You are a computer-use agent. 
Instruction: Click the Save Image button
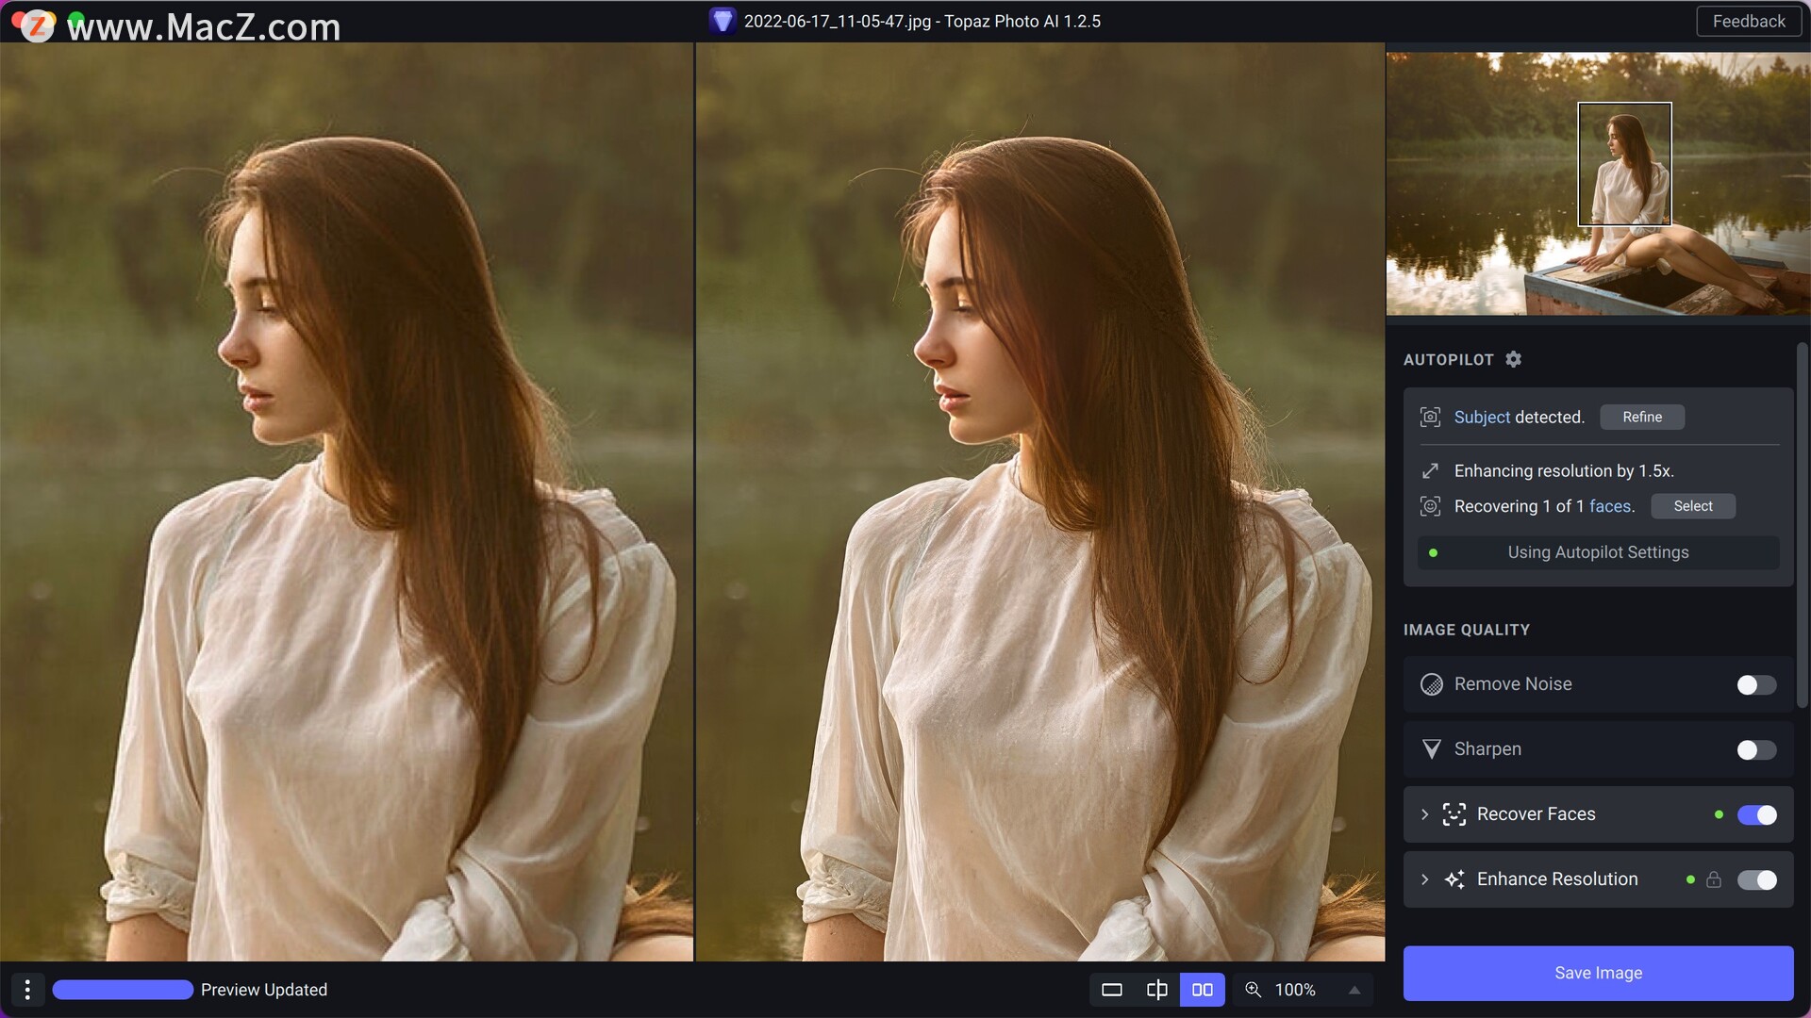click(x=1598, y=973)
